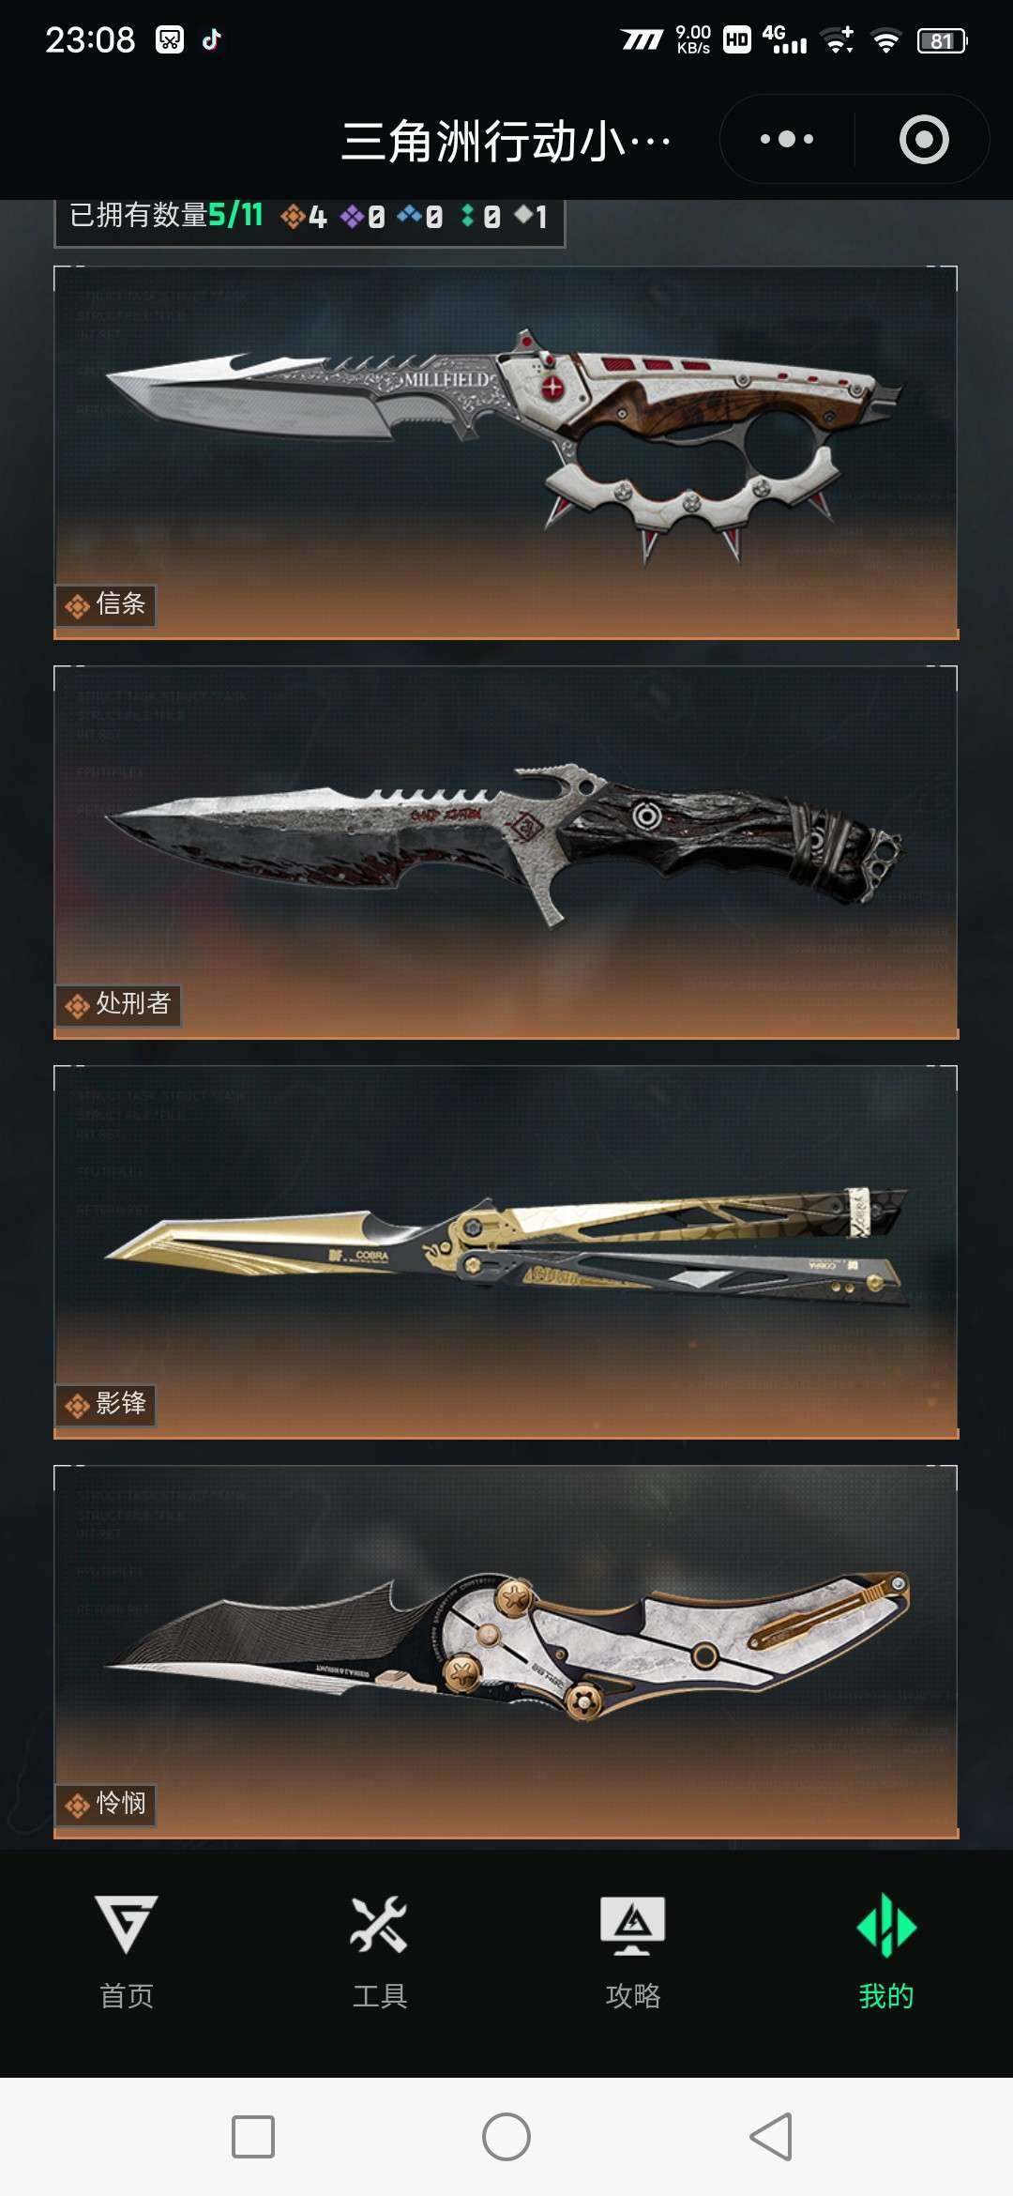Viewport: 1013px width, 2196px height.
Task: Open the 怜悯 folding knife card
Action: coord(506,1652)
